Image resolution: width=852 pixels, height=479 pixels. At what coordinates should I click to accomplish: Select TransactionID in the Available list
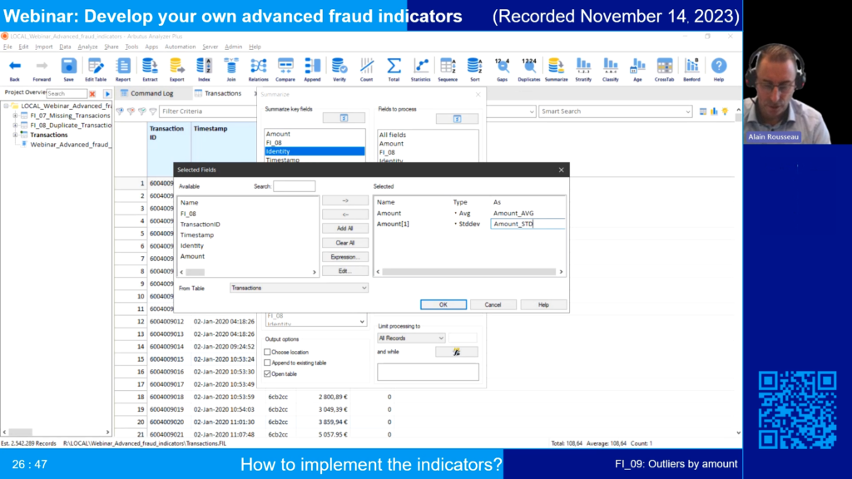201,225
